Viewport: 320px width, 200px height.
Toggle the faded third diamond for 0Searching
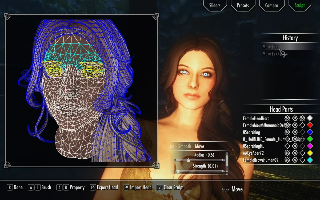click(302, 132)
